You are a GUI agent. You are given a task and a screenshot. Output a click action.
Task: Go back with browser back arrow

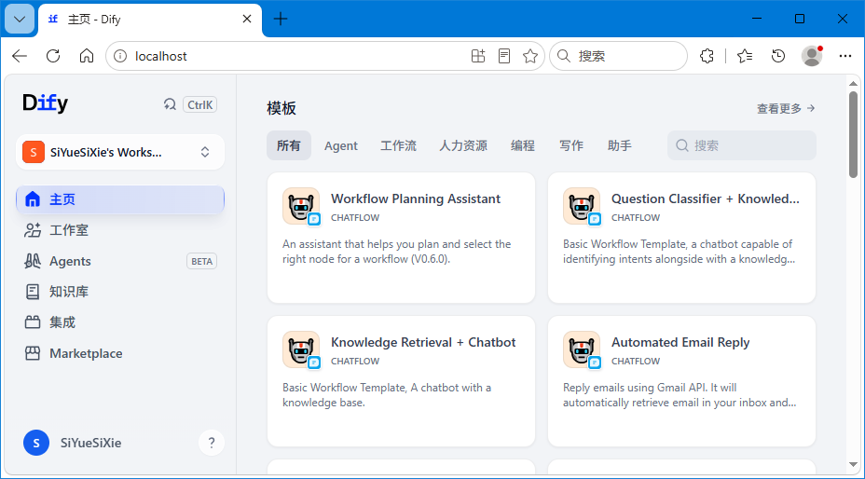(20, 56)
